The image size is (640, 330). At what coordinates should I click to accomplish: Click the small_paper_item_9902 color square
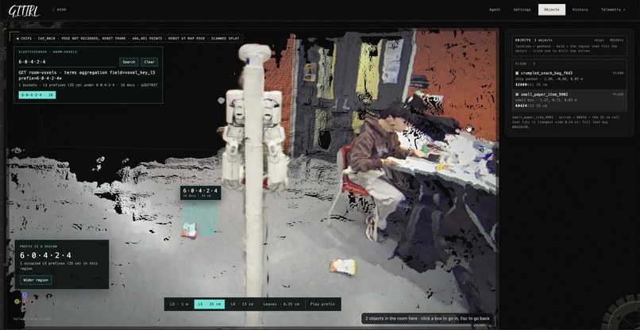517,94
